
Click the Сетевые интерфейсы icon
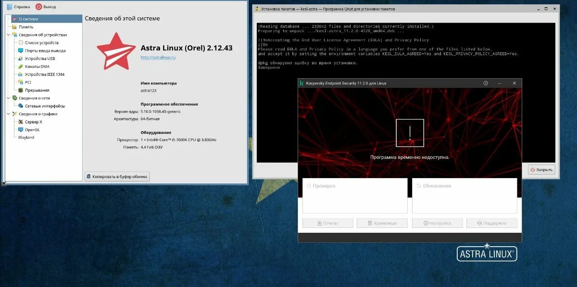(x=21, y=106)
